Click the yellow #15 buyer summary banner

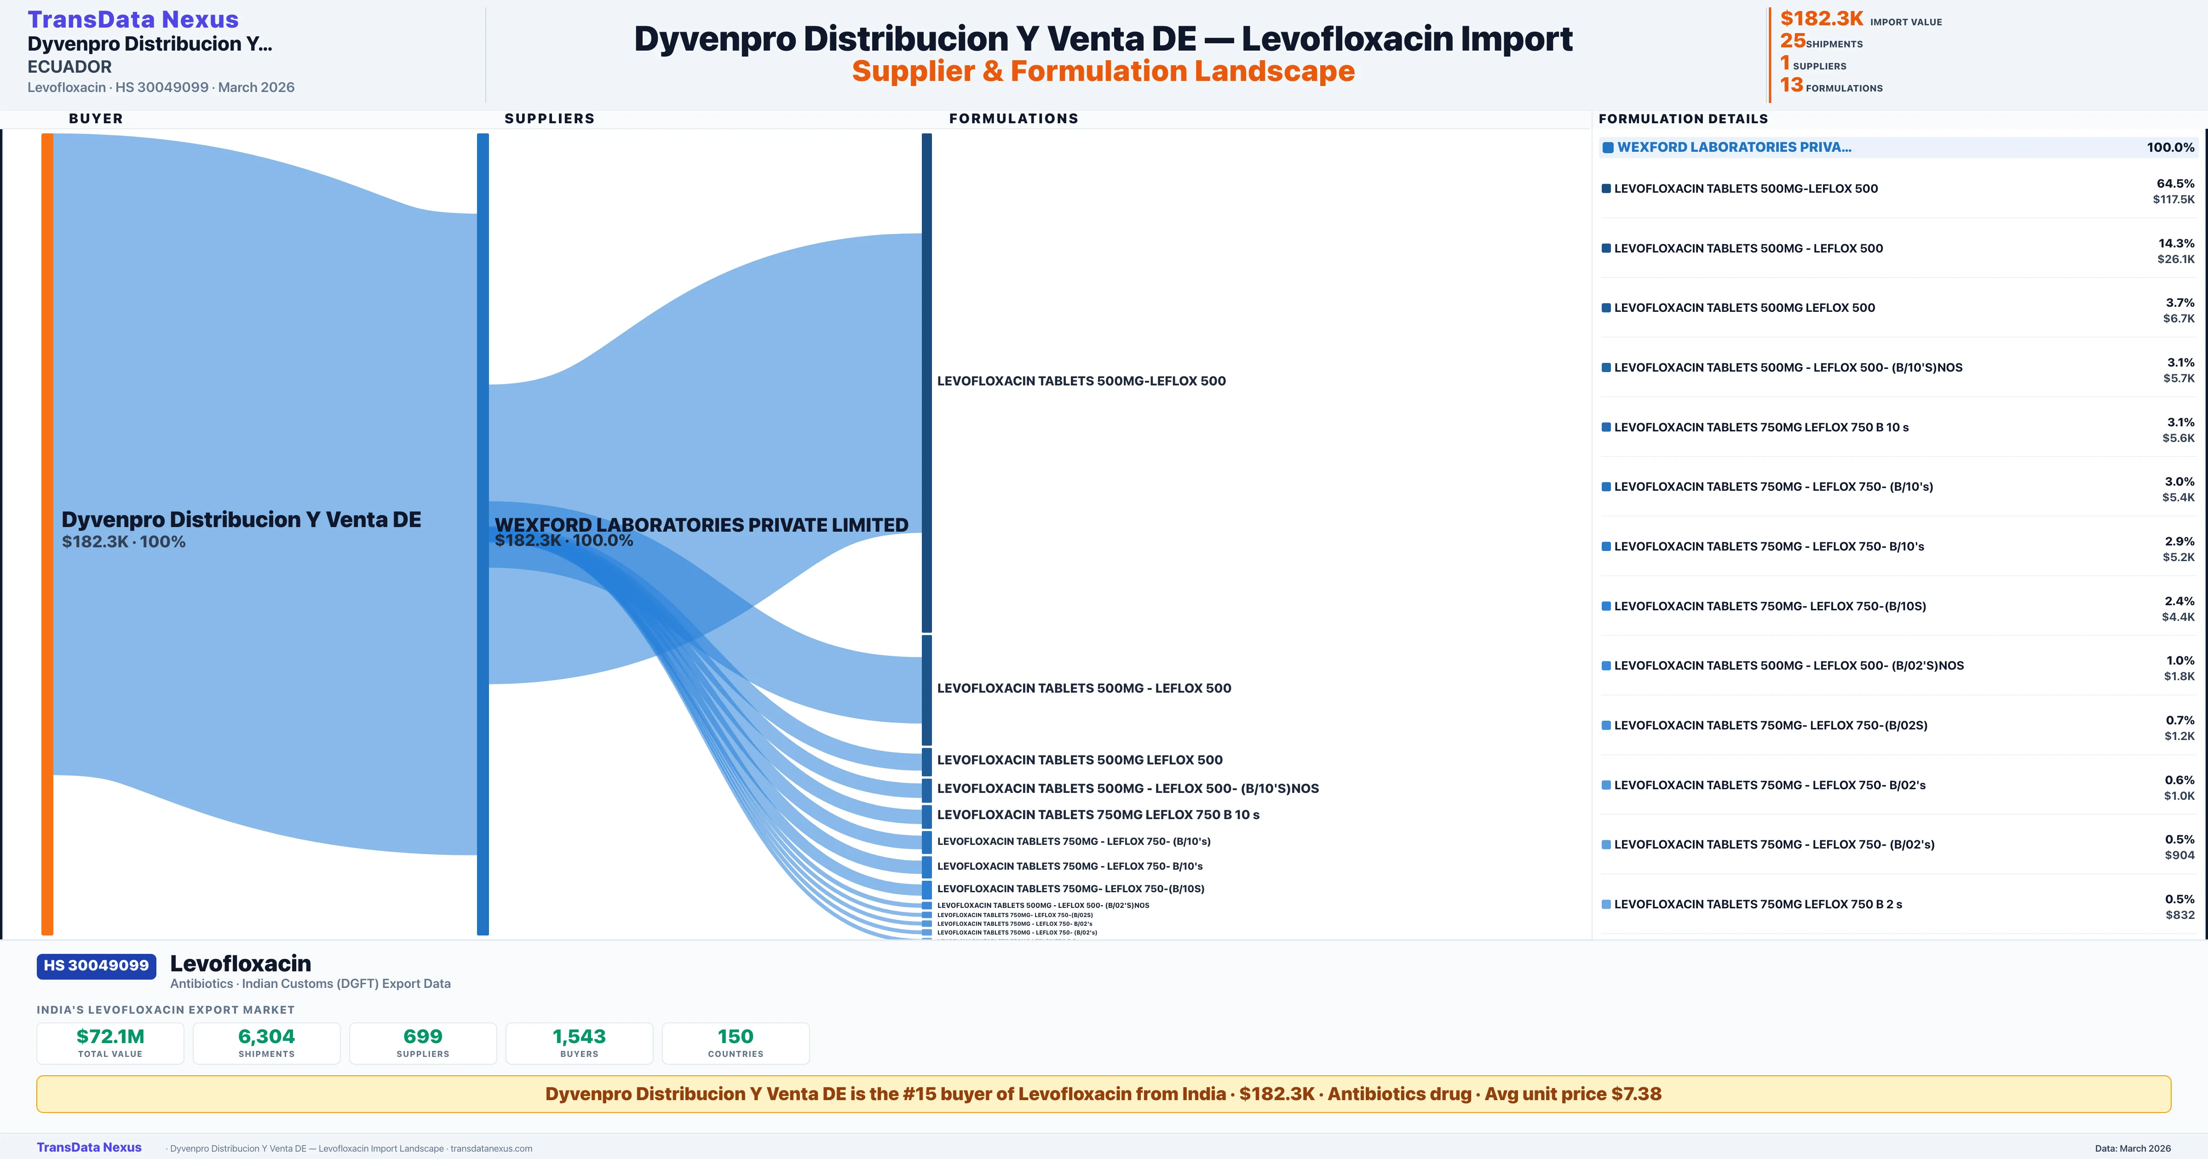(x=1103, y=1094)
